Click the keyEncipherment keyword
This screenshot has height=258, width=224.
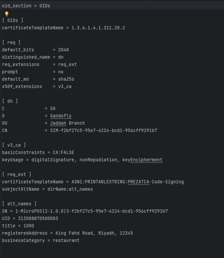coord(142,160)
